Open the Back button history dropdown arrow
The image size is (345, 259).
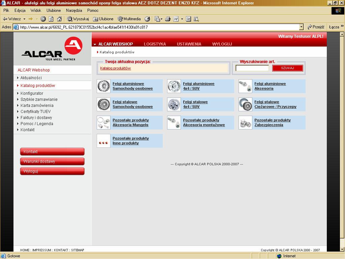click(x=24, y=19)
